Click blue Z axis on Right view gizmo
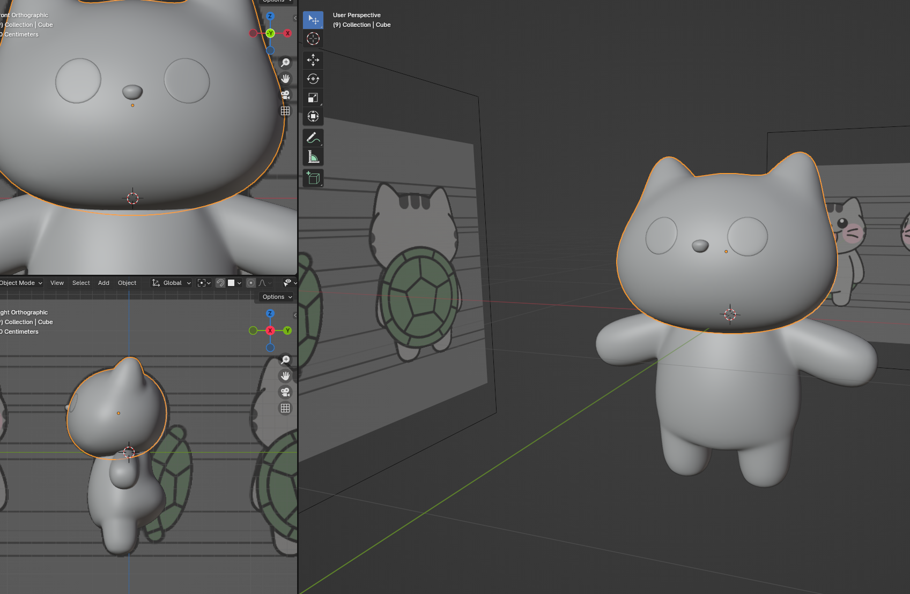The height and width of the screenshot is (594, 910). click(x=270, y=313)
